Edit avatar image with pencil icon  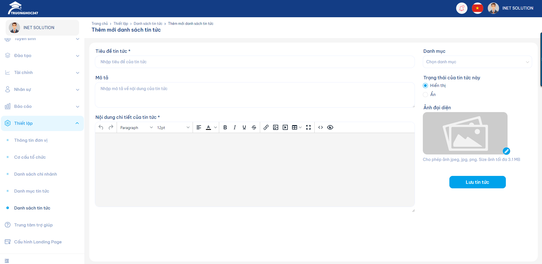pyautogui.click(x=506, y=151)
